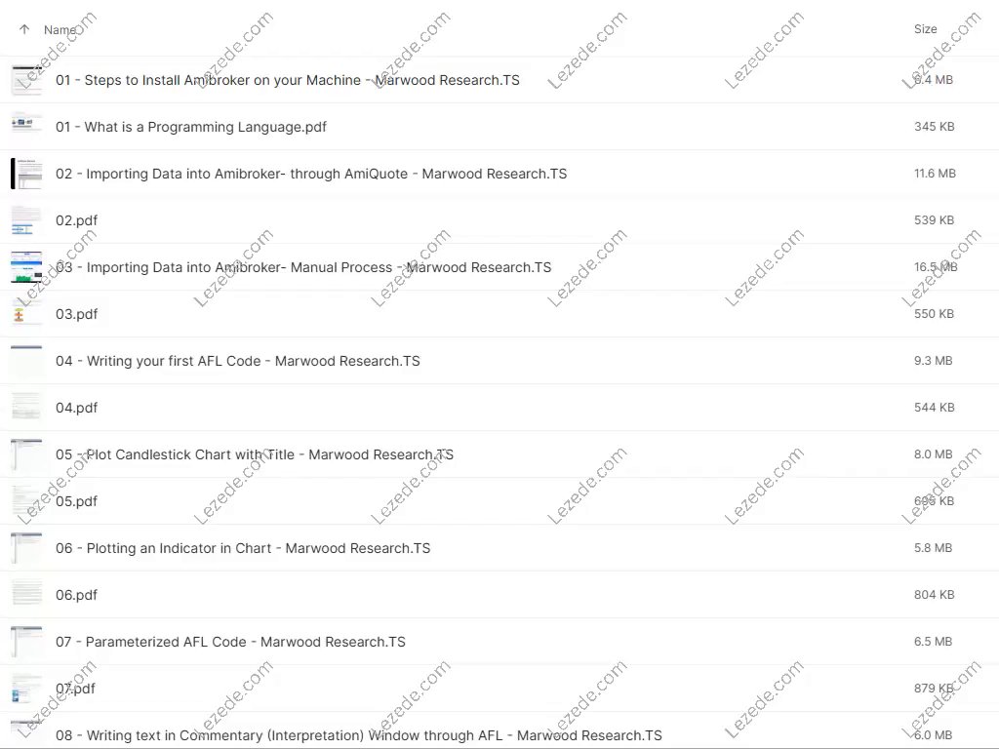Click thumbnail of 06 - Plotting an Indicator in Chart

click(26, 548)
